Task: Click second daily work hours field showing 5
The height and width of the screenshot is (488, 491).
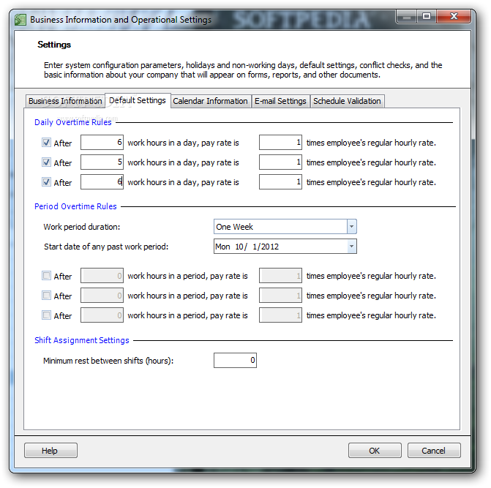Action: click(x=102, y=162)
